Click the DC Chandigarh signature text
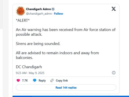129x97 pixels. 29,67
